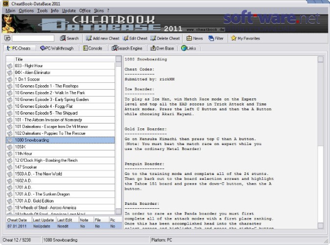The width and height of the screenshot is (330, 245).
Task: Click icon beside 18 Wheels Across America
Action: (x=10, y=208)
